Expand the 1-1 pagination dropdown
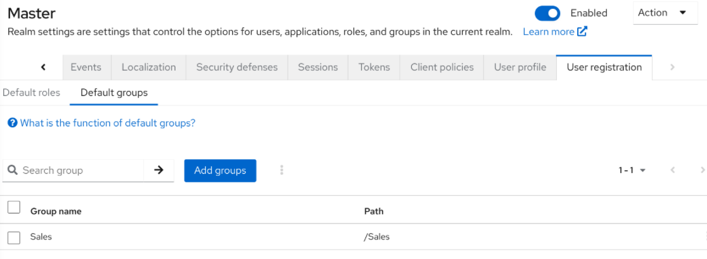The image size is (707, 259). (x=632, y=171)
